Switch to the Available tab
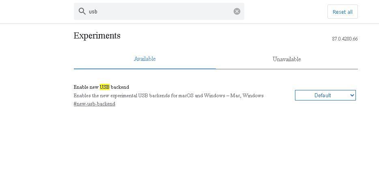Image resolution: width=379 pixels, height=184 pixels. [x=144, y=59]
